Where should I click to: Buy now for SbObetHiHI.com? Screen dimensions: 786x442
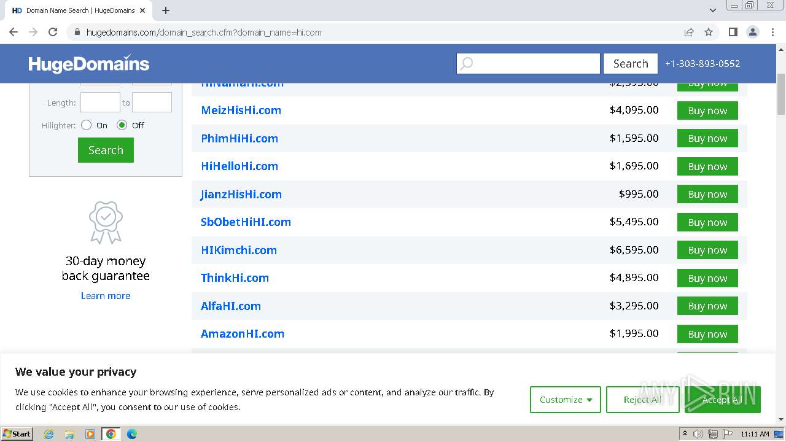pyautogui.click(x=707, y=222)
